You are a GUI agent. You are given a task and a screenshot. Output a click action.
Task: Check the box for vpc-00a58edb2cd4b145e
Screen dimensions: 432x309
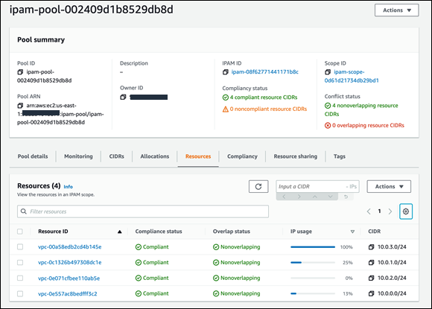[x=20, y=246]
